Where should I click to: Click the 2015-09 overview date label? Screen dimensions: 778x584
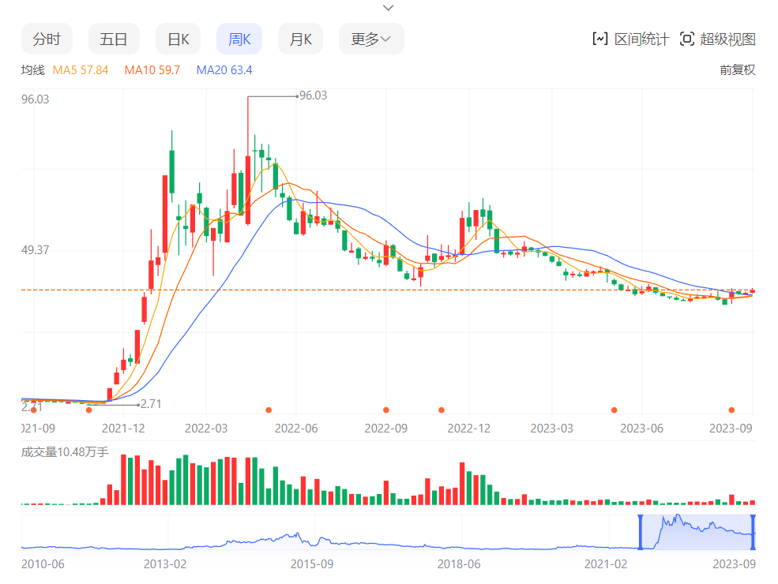312,564
